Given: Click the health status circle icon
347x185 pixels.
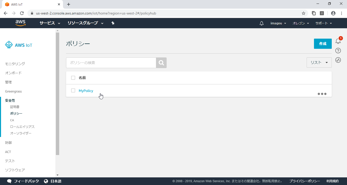Looking at the screenshot, I should pyautogui.click(x=338, y=60).
